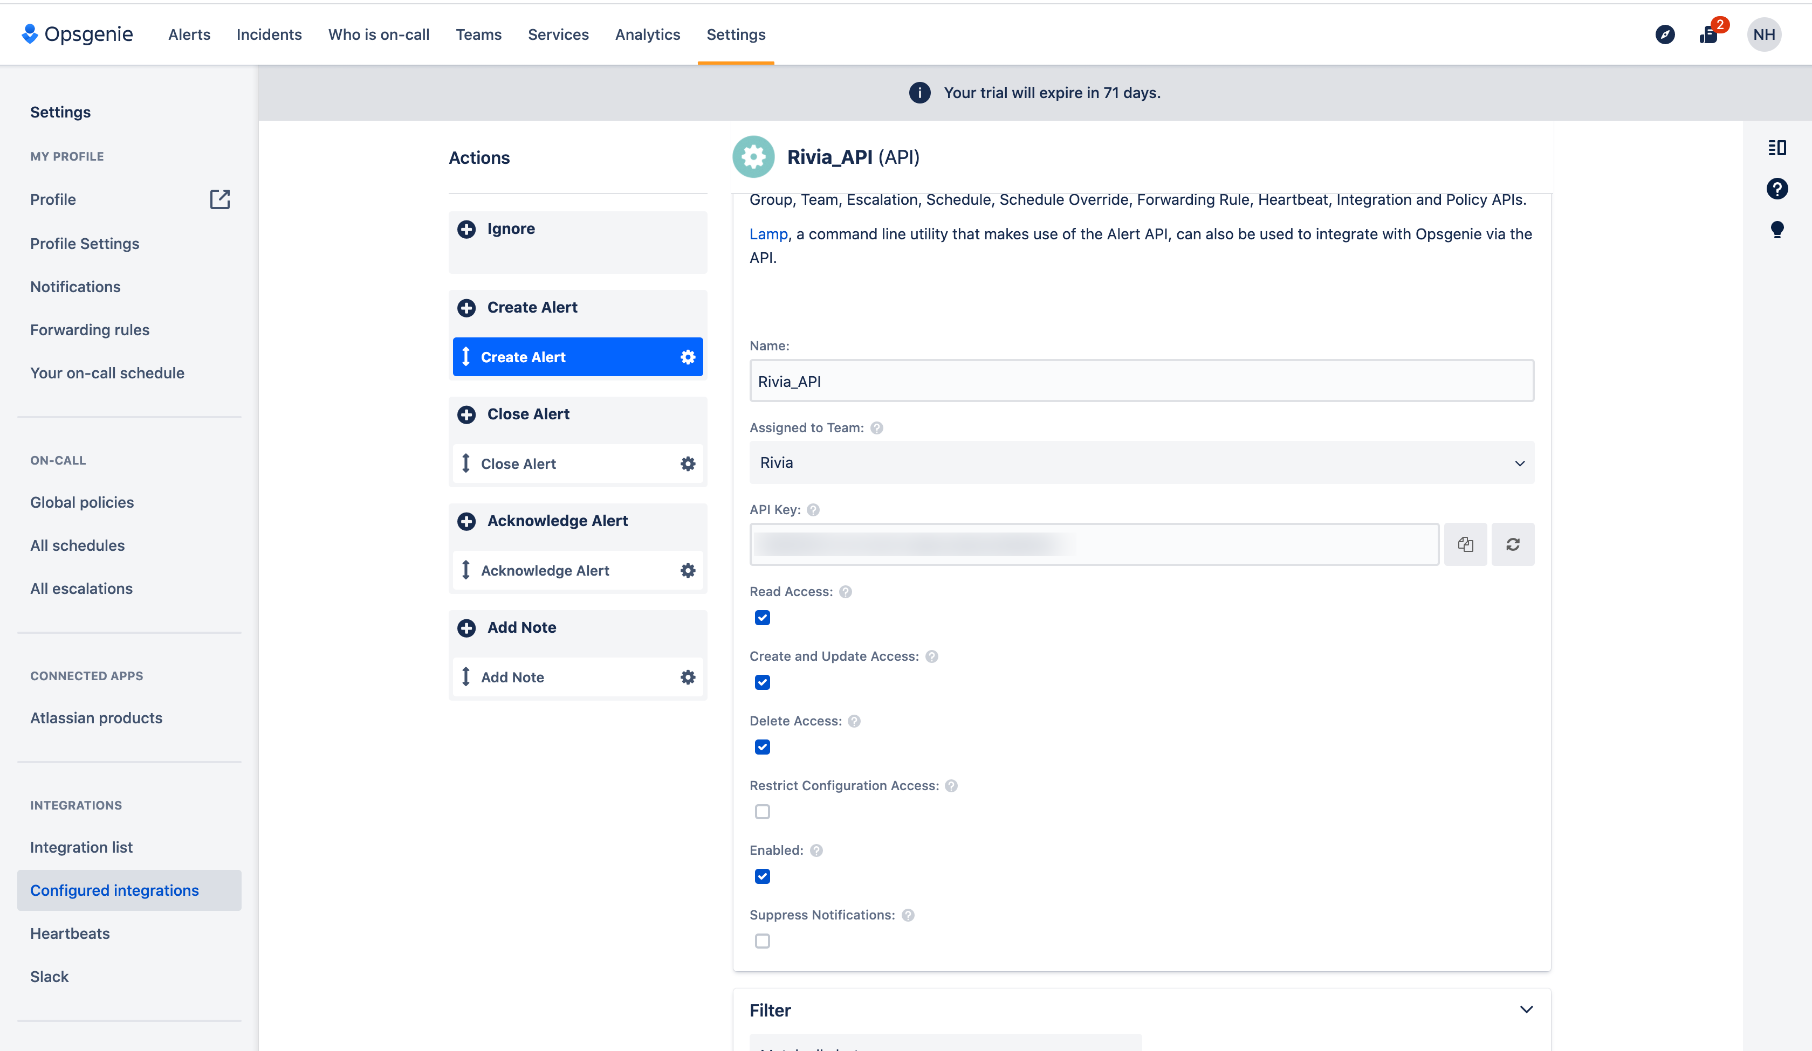The width and height of the screenshot is (1812, 1051).
Task: Add a new Acknowledge Alert action
Action: pyautogui.click(x=466, y=521)
